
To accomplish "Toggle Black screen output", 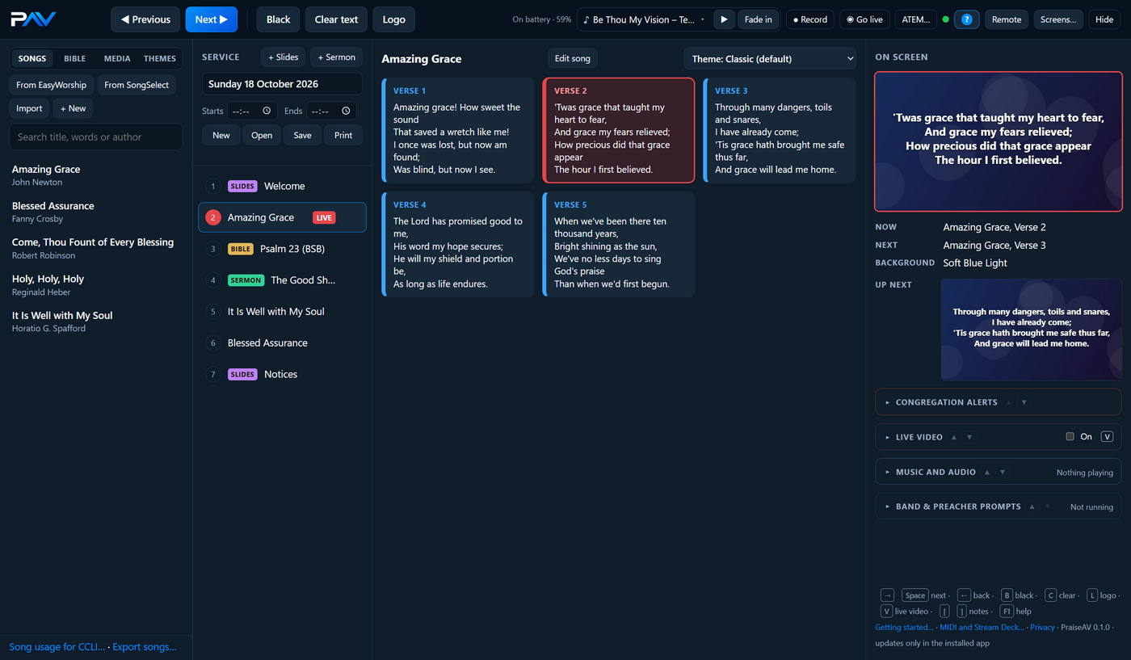I will [279, 19].
